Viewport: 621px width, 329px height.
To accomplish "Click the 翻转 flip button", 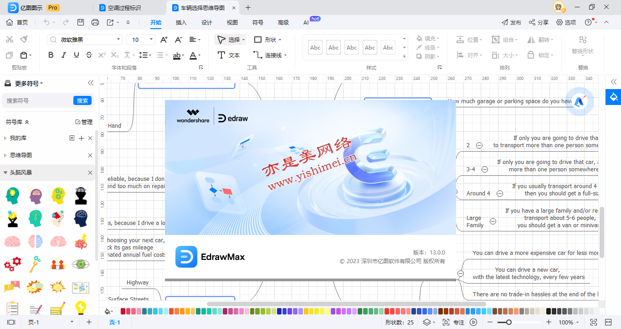I will pyautogui.click(x=540, y=40).
